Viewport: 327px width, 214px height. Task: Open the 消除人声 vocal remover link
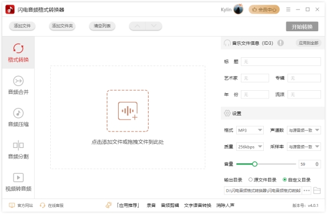click(225, 206)
